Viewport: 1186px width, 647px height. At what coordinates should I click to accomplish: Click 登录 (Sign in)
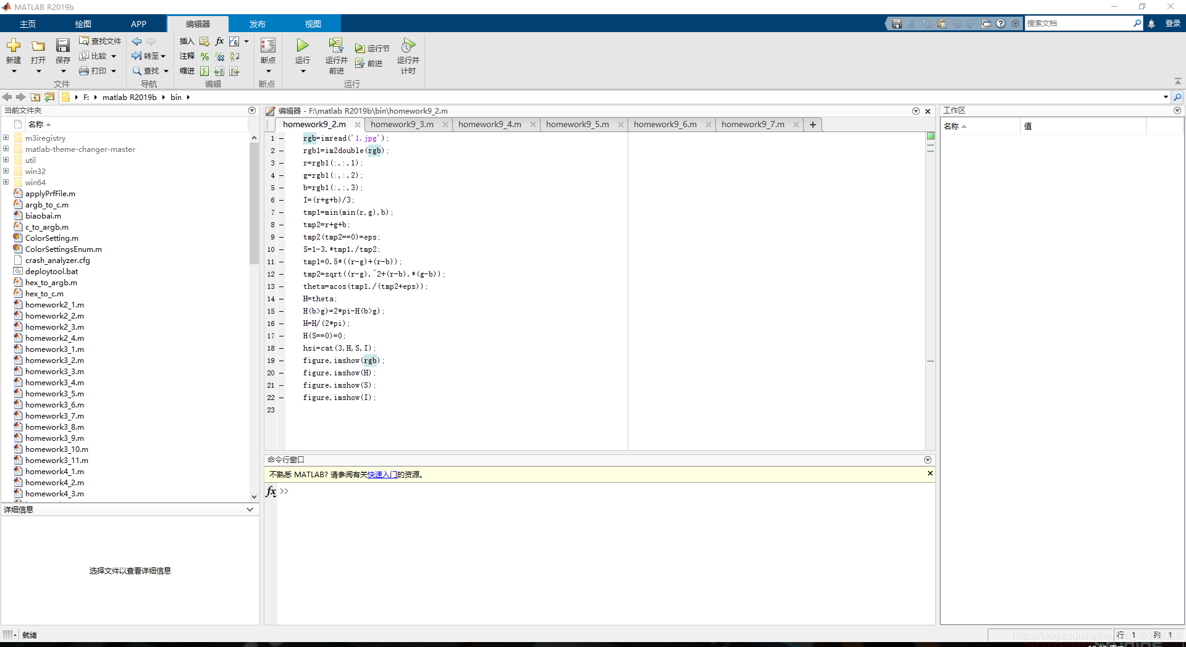coord(1172,23)
